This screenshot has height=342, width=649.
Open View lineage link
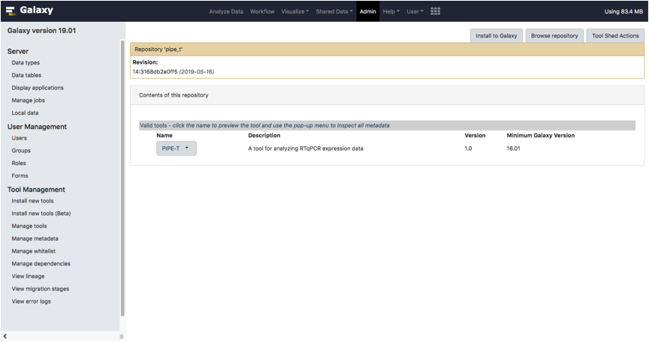28,276
